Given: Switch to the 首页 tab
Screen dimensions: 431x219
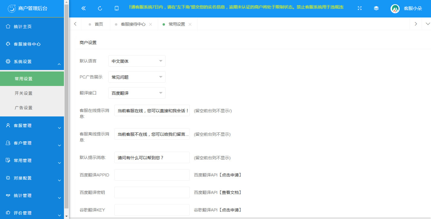Looking at the screenshot, I should point(99,24).
